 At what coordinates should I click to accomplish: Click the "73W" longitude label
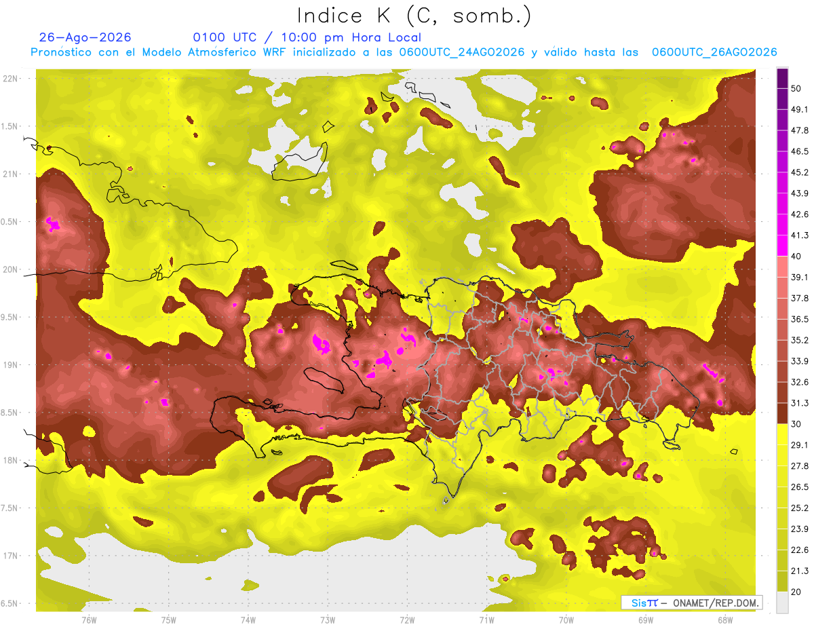[328, 620]
